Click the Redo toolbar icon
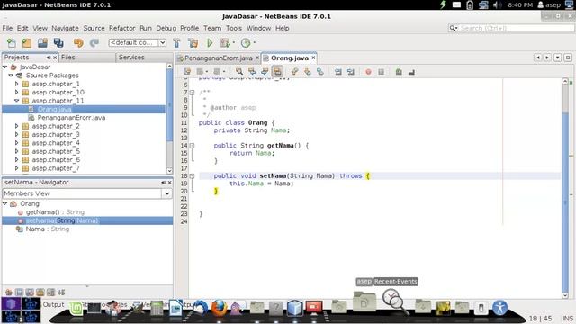 click(x=94, y=43)
